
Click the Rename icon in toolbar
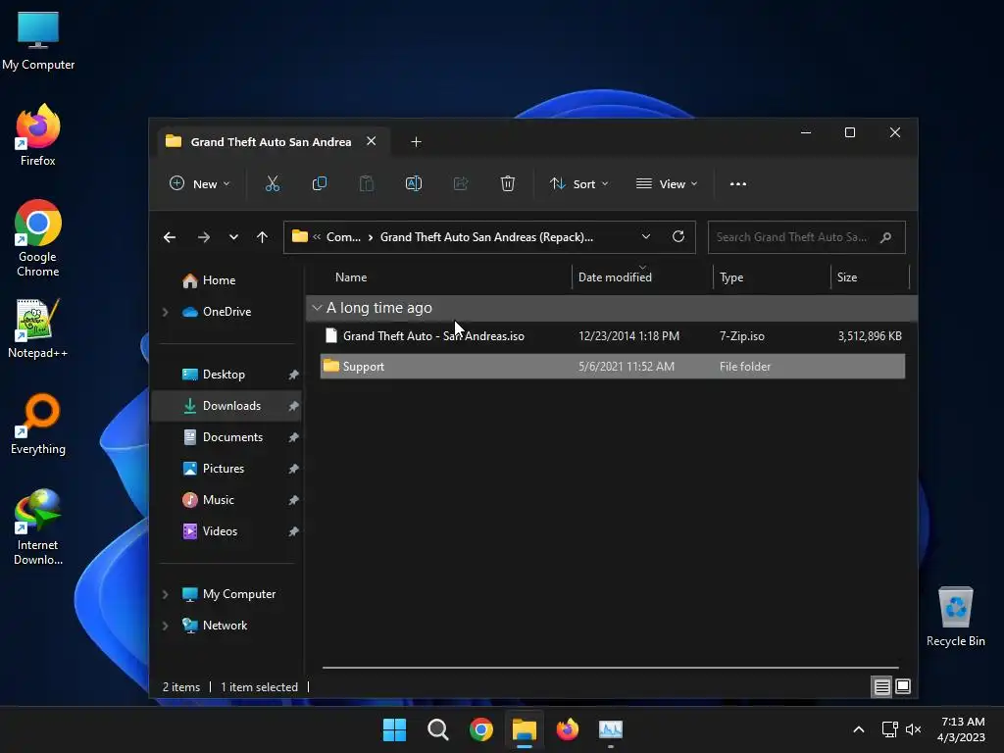pos(414,183)
